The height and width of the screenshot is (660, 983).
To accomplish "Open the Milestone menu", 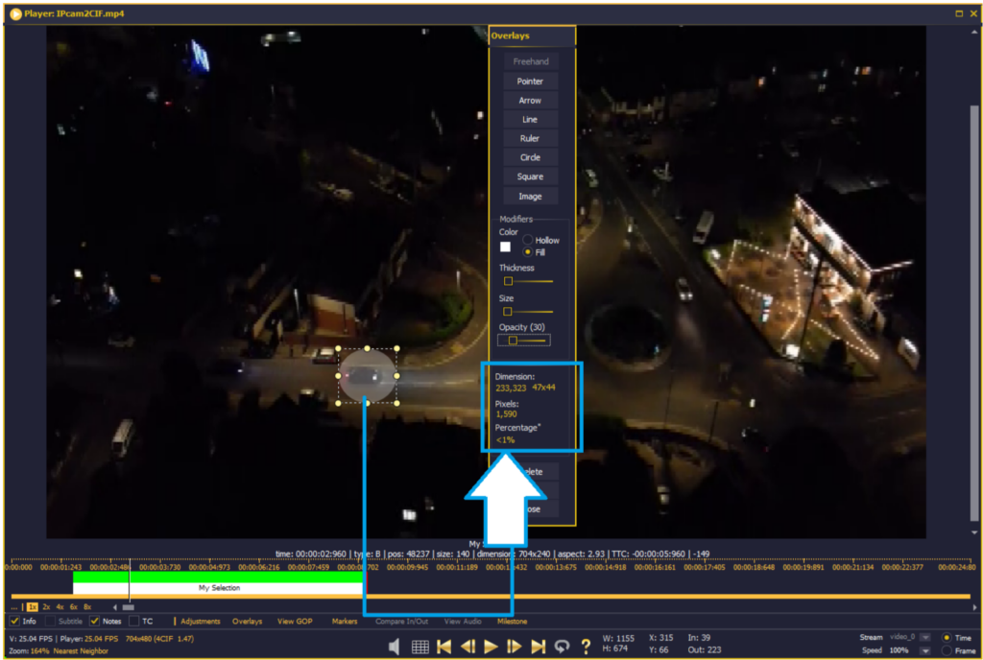I will tap(513, 622).
